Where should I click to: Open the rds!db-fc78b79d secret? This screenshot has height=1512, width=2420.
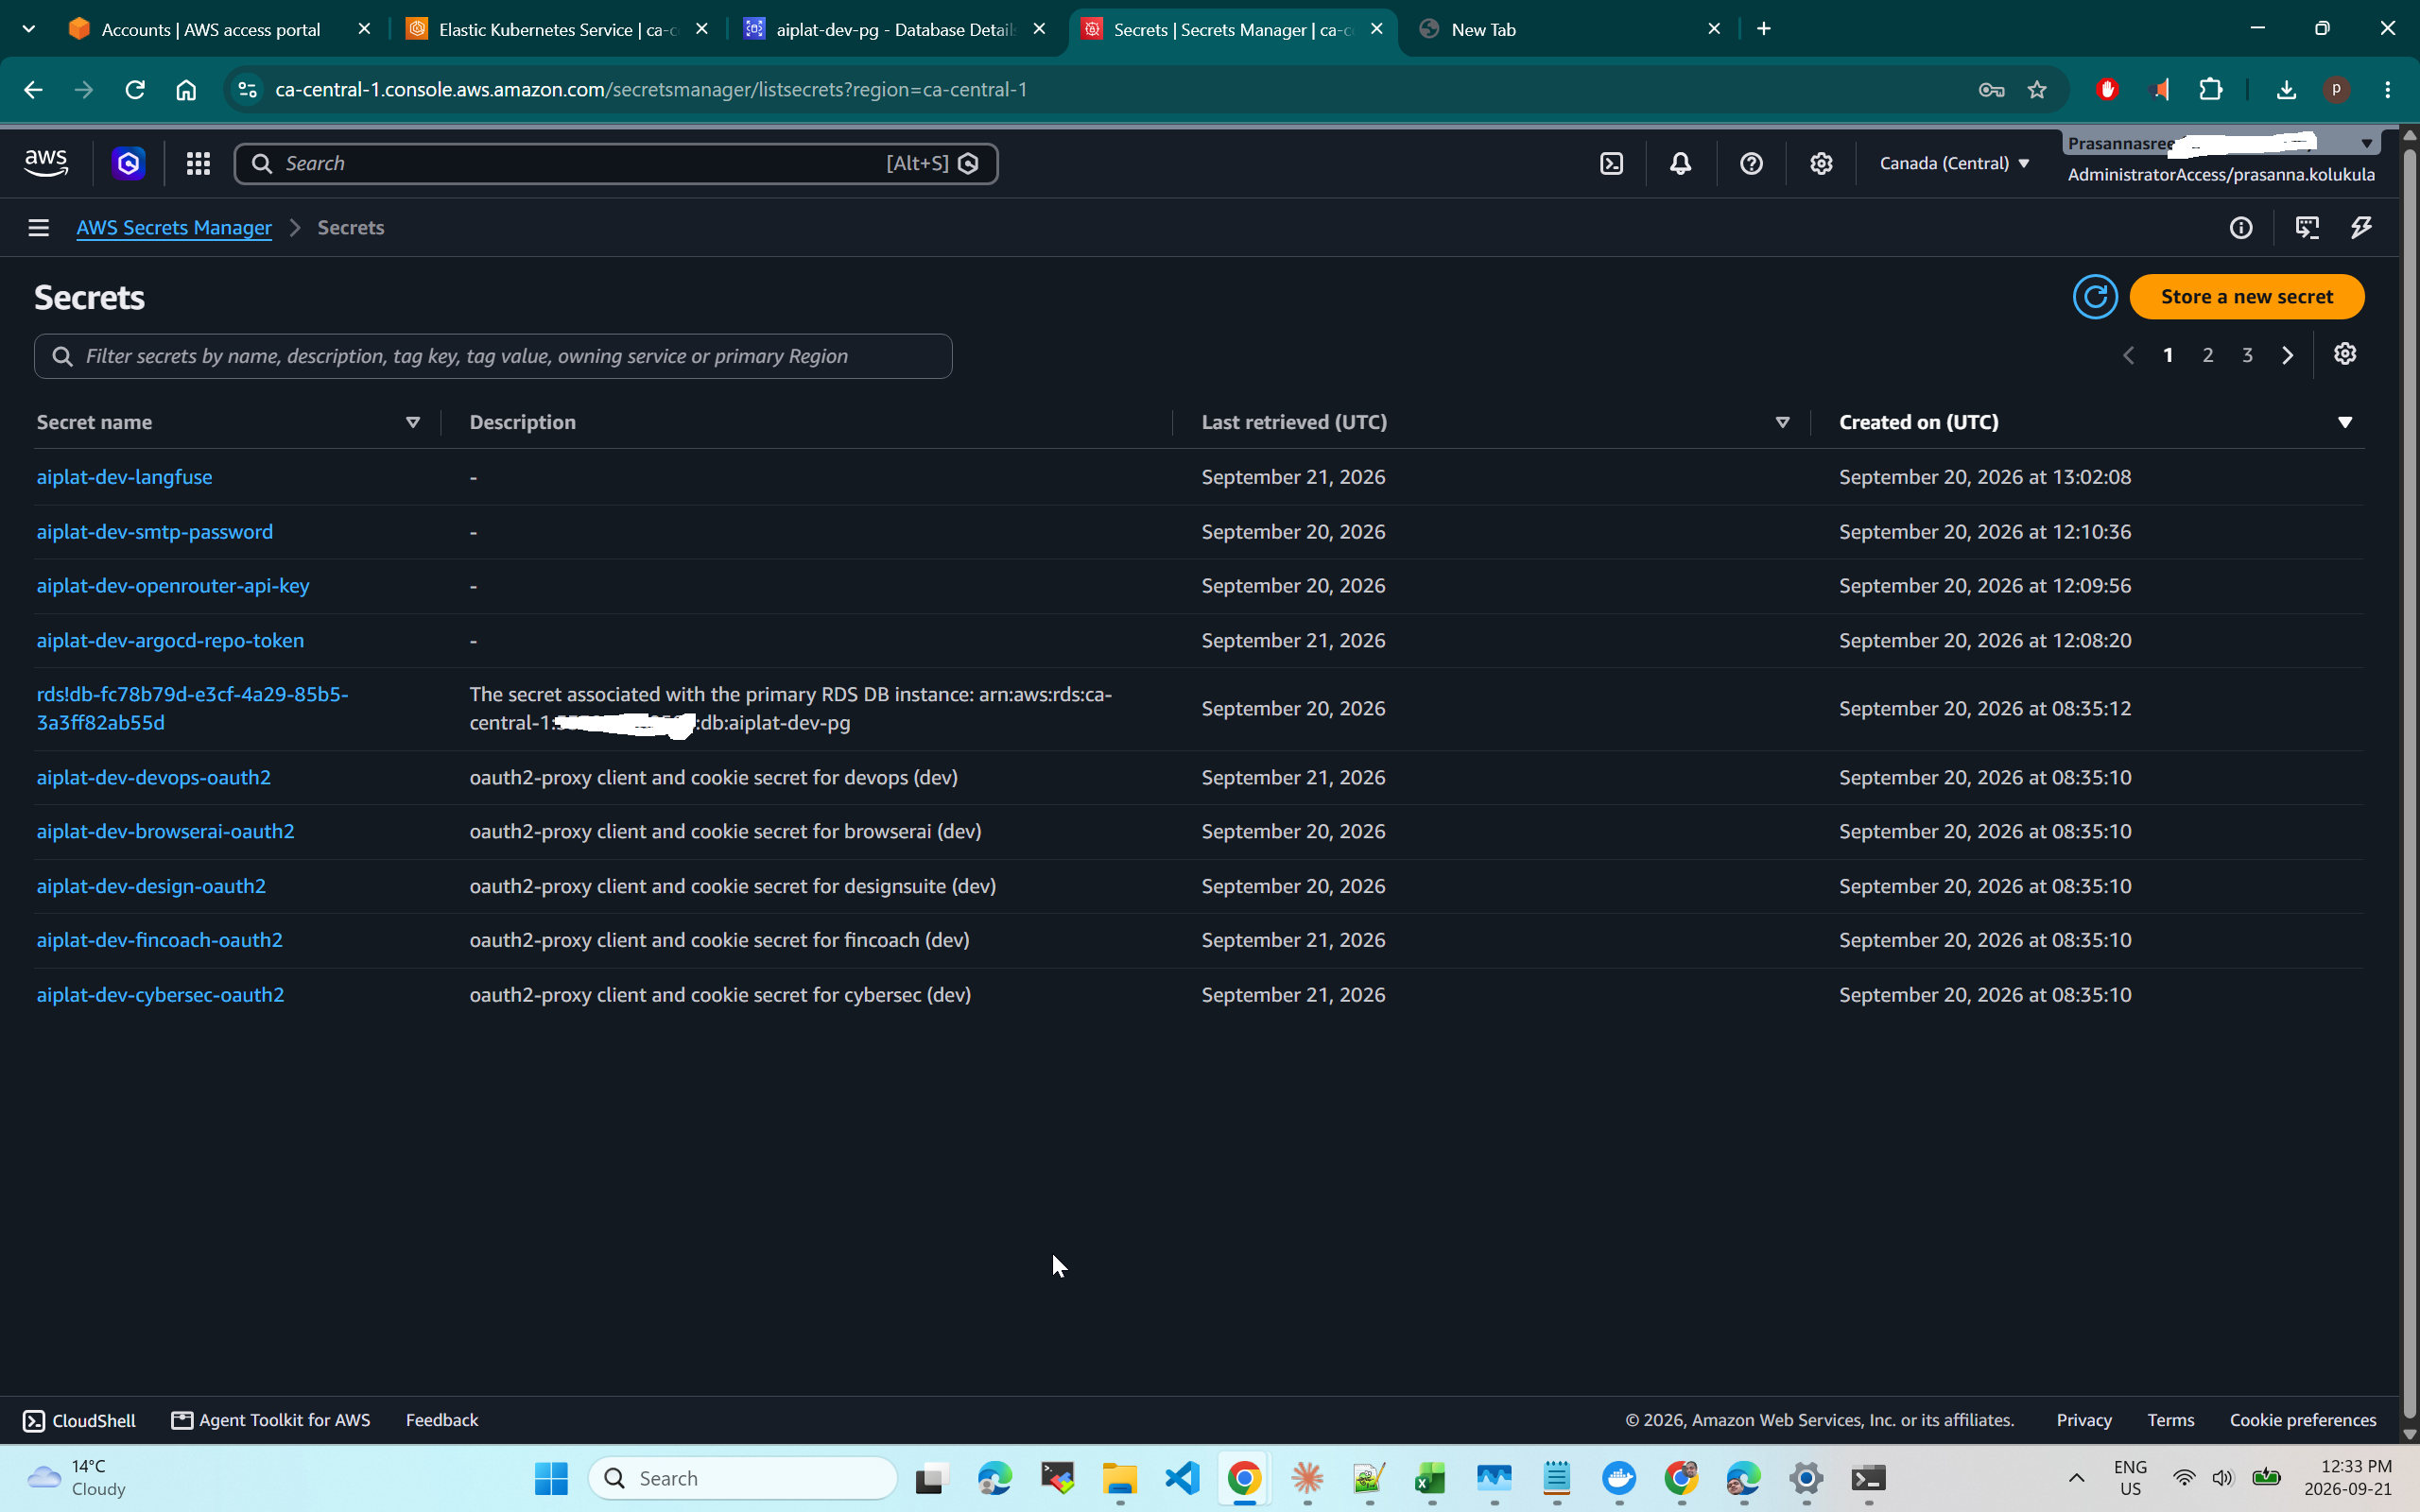(x=192, y=708)
